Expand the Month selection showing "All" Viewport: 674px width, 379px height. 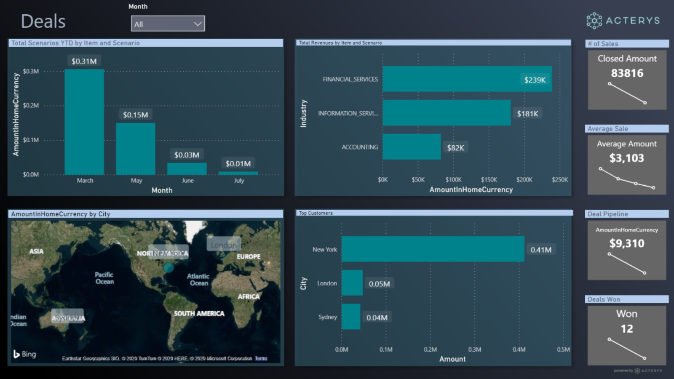click(168, 23)
